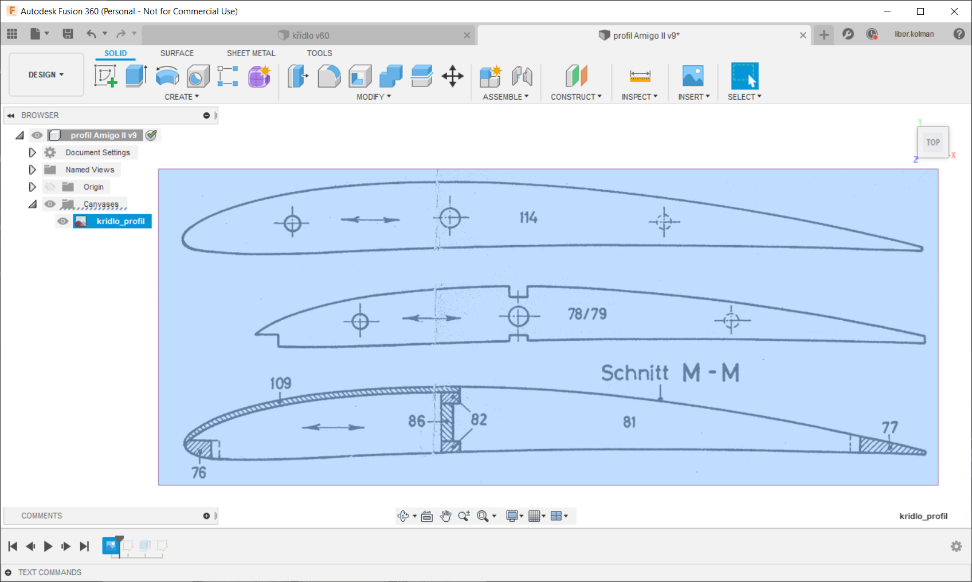Hide the kridlo_profil canvas visibility
Screen dimensions: 972x582
point(63,222)
